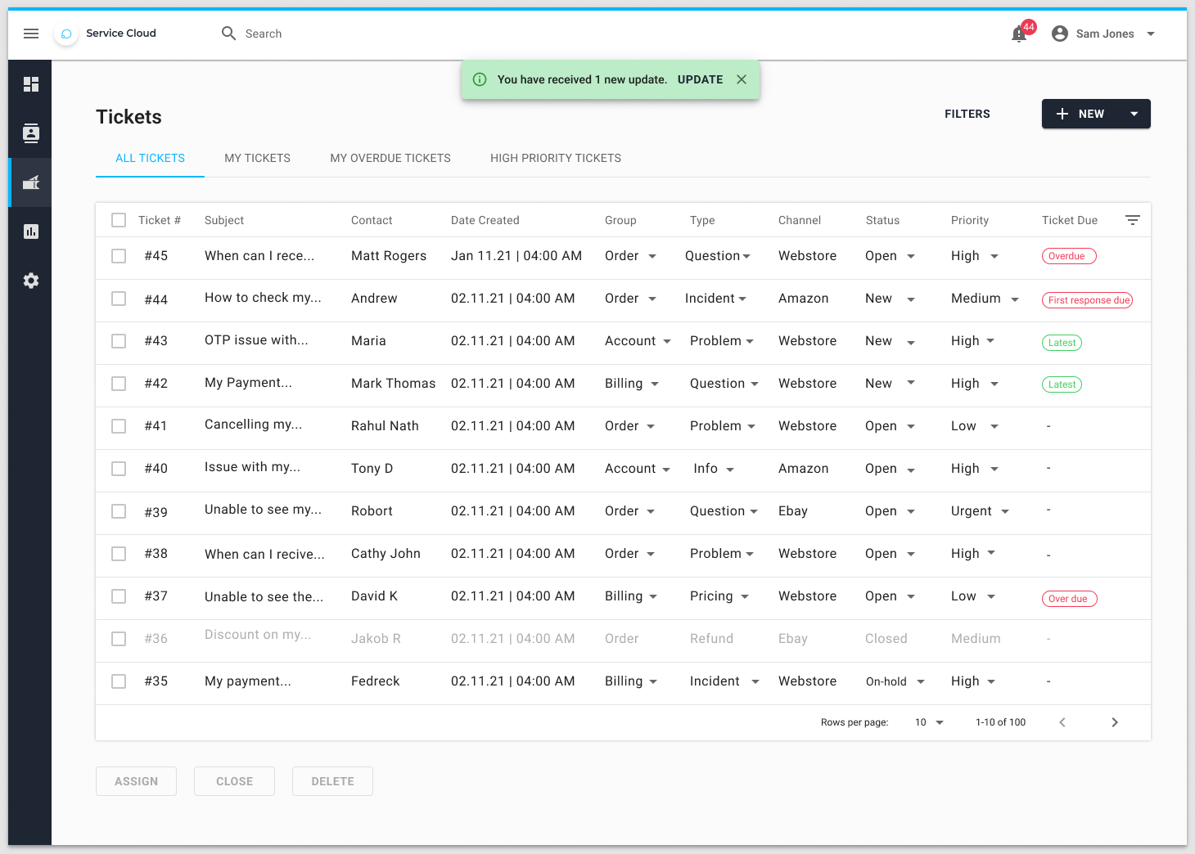1195x854 pixels.
Task: Open Priority dropdown for ticket #42
Action: [994, 384]
